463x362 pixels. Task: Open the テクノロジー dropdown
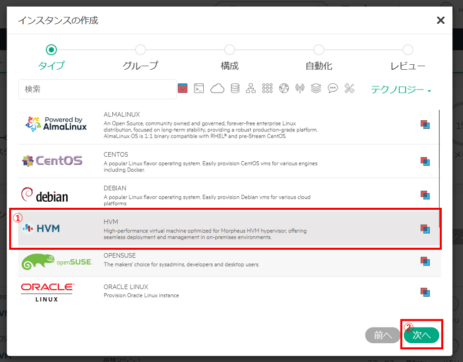(401, 89)
